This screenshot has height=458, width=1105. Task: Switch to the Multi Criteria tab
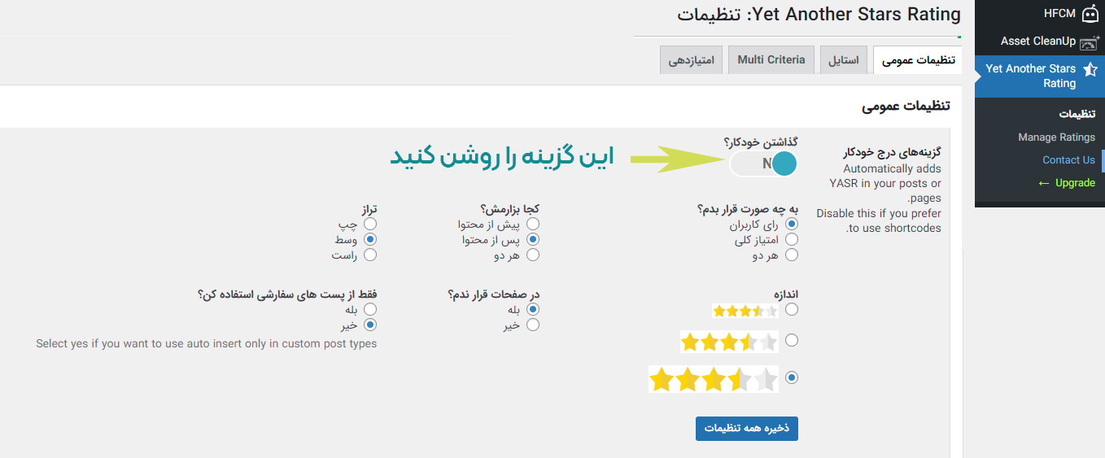coord(771,60)
